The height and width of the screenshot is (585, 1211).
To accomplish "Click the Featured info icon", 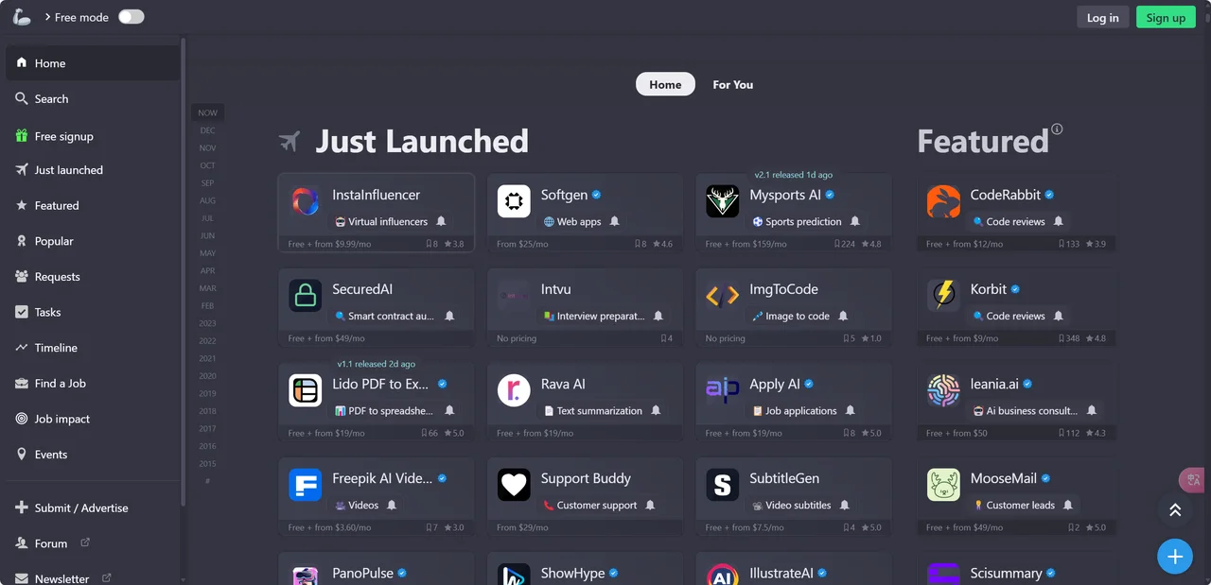I will pos(1057,129).
